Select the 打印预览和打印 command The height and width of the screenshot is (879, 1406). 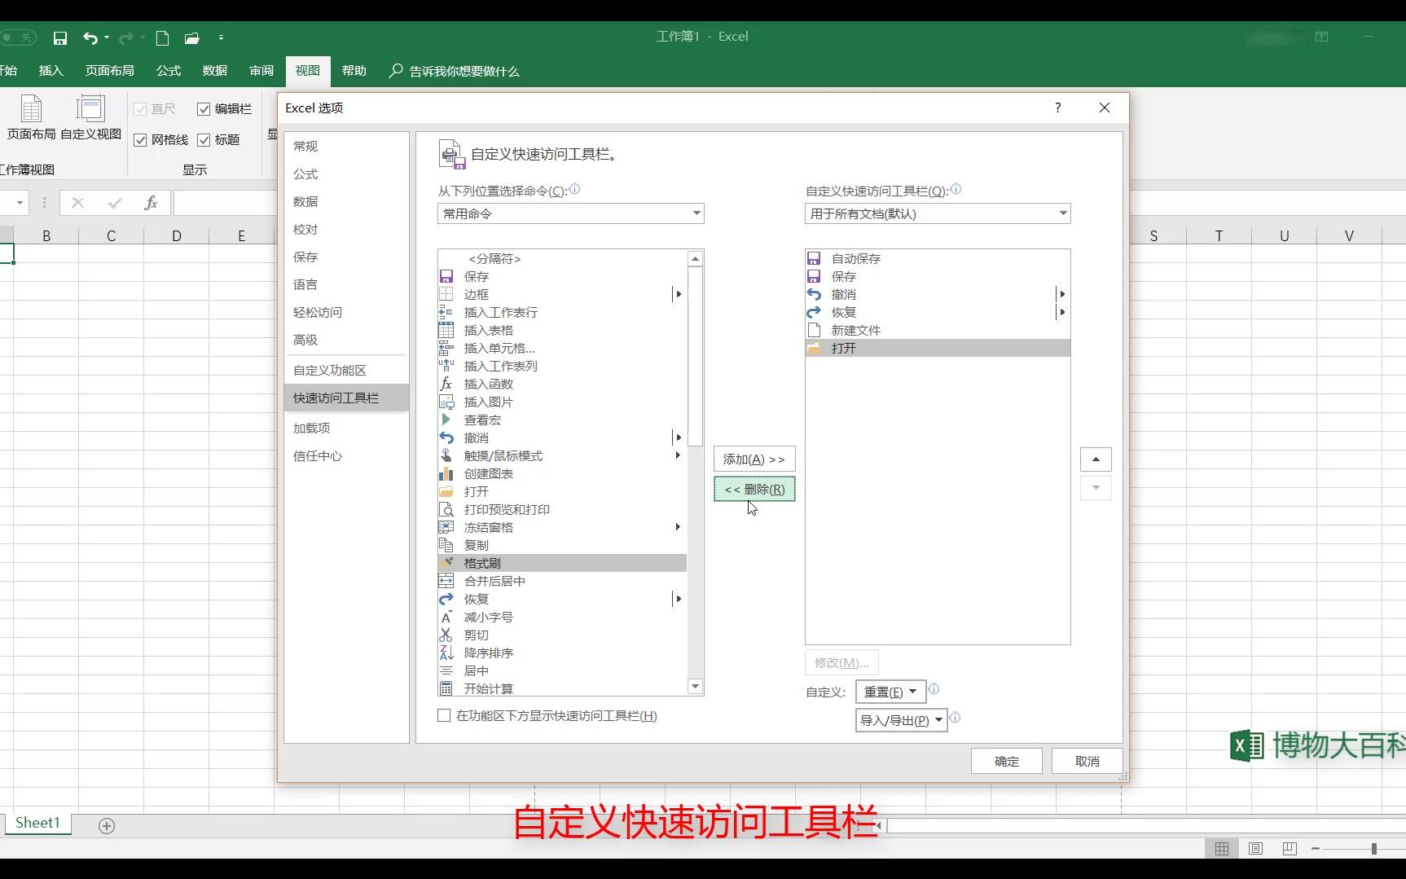[562, 509]
